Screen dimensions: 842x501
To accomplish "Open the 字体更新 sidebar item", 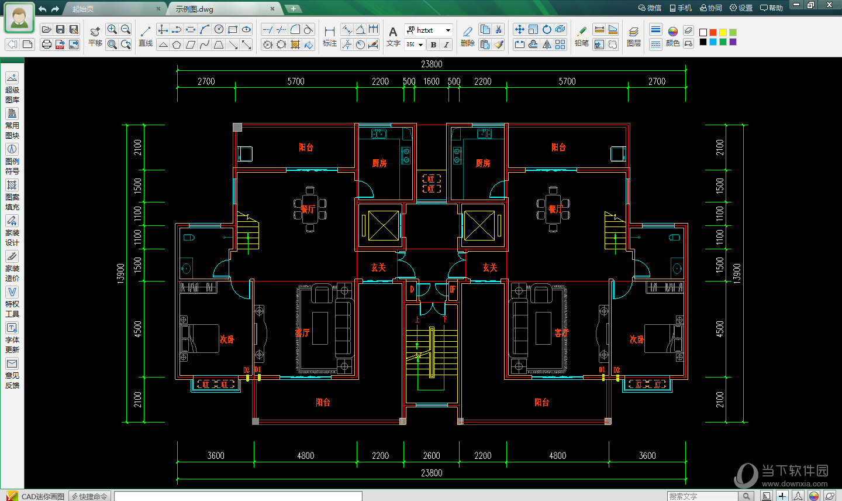I will [12, 338].
